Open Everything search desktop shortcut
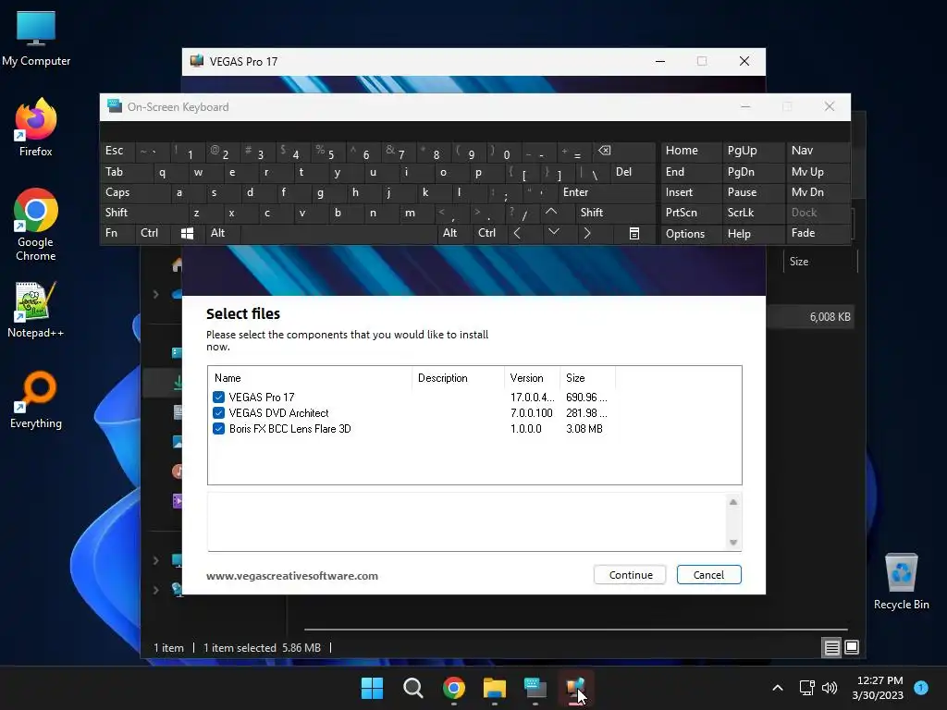The image size is (947, 710). [36, 399]
